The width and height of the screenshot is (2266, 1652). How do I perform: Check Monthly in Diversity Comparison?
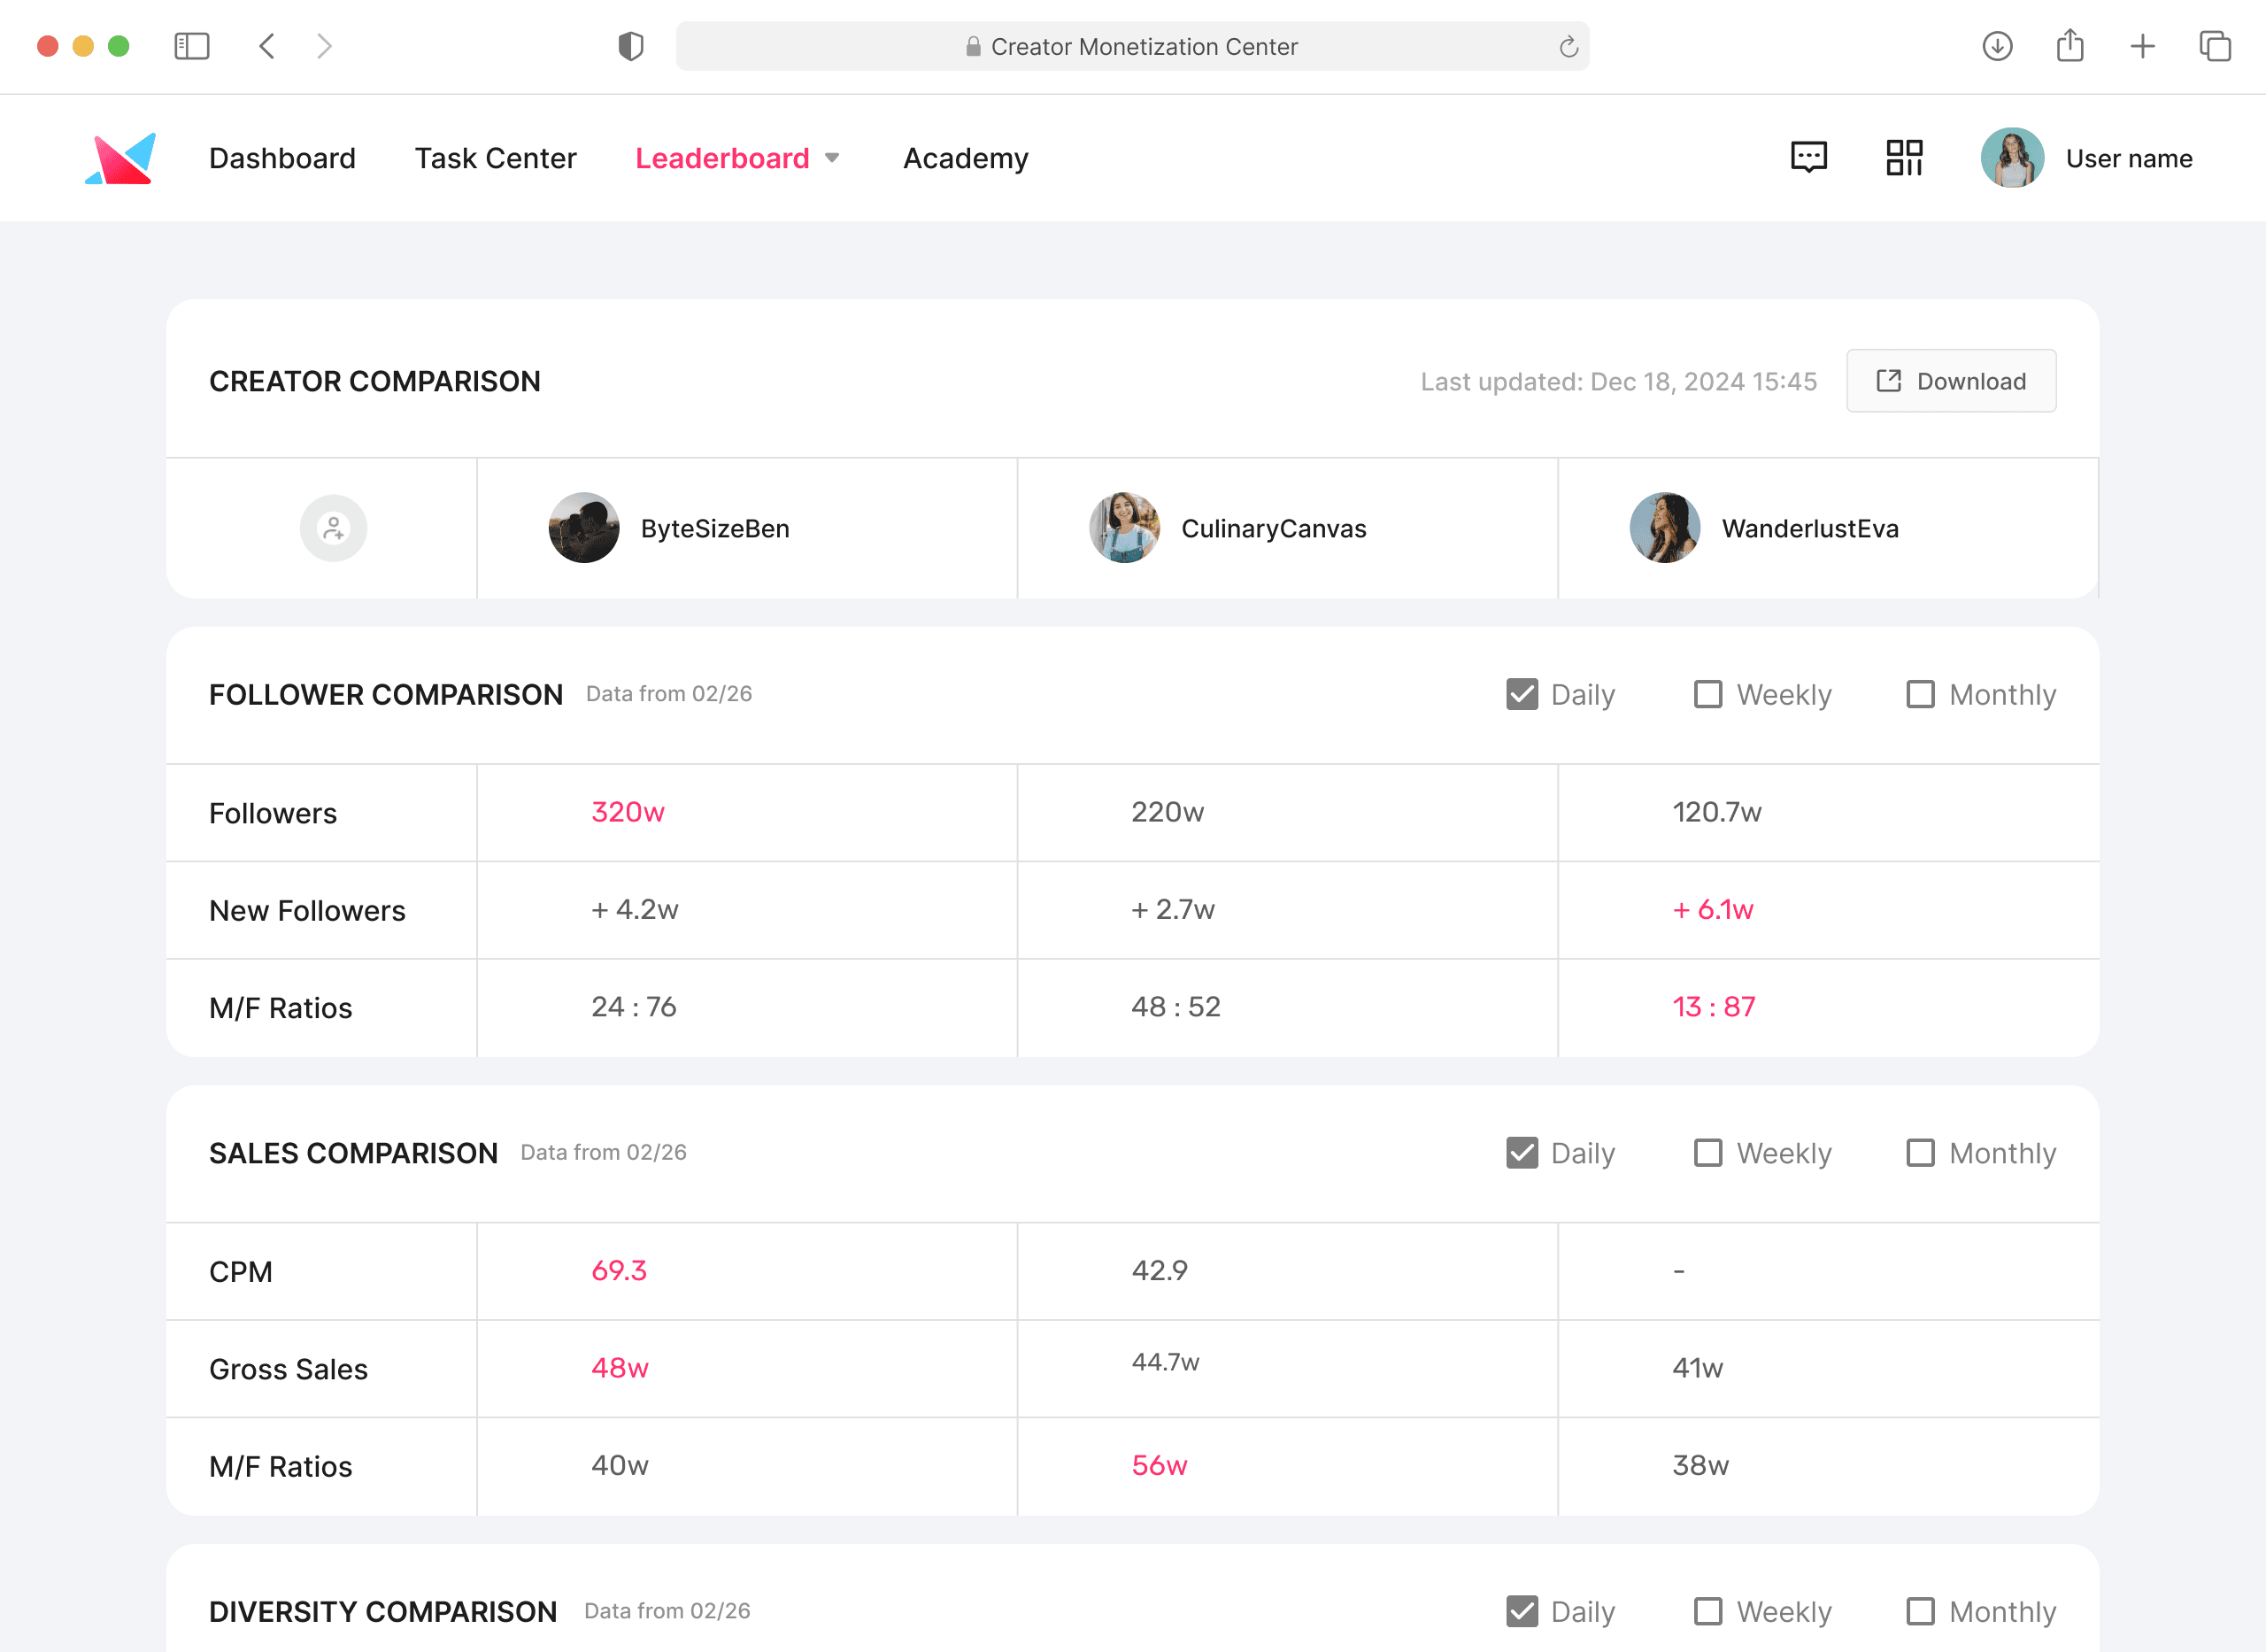pyautogui.click(x=1920, y=1611)
